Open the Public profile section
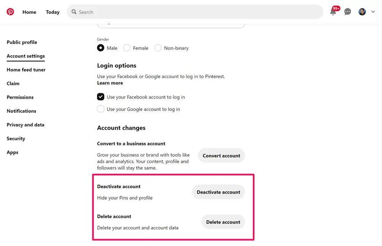The image size is (382, 246). point(22,42)
